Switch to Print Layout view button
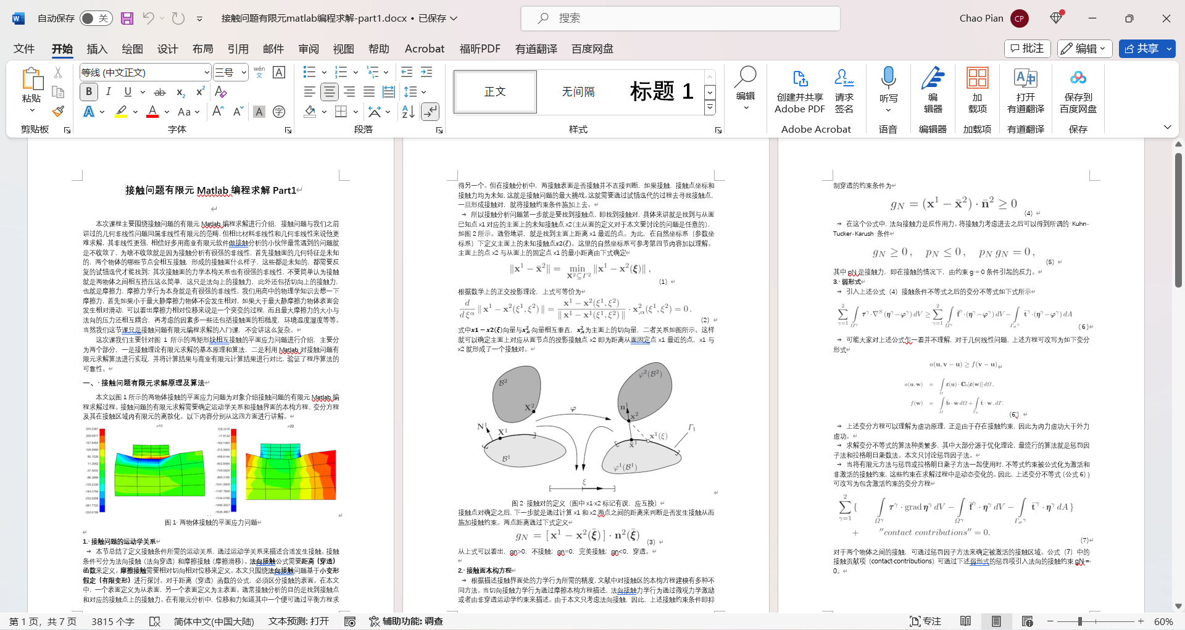 tap(996, 621)
